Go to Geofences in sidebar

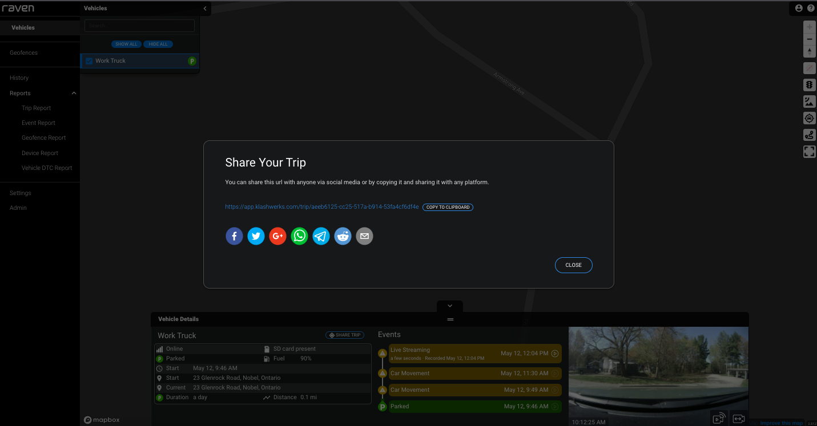(x=23, y=53)
